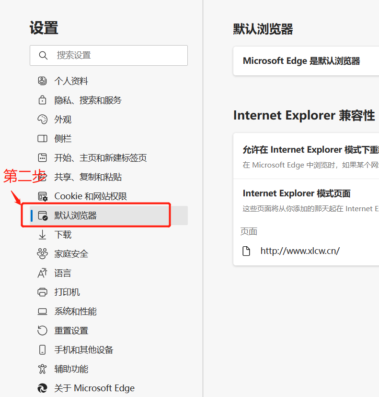
Task: Click the icon beside 开始、主页和新建标签页
Action: point(42,158)
